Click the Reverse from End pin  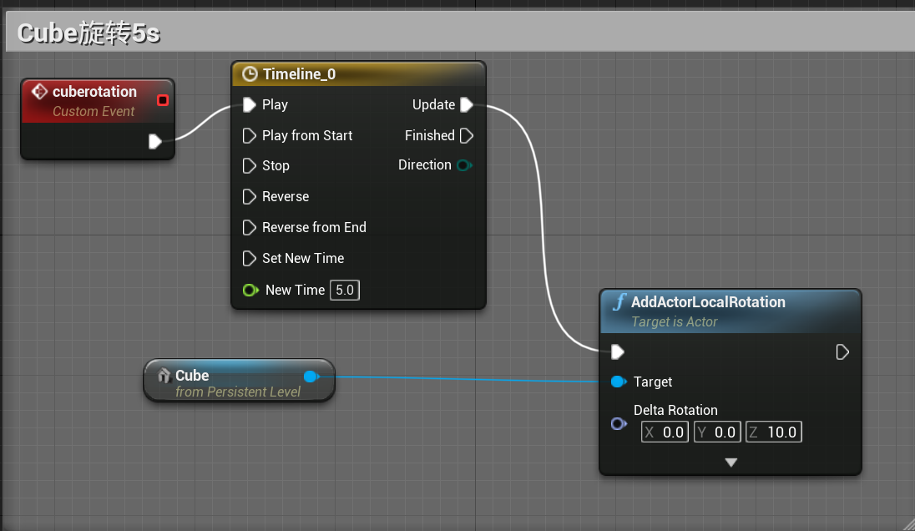249,228
